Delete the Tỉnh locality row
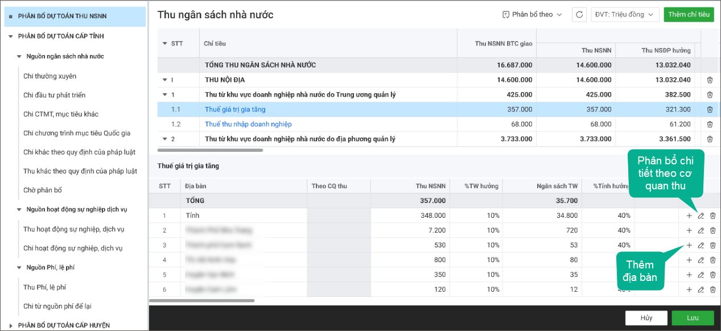This screenshot has height=331, width=721. 712,216
